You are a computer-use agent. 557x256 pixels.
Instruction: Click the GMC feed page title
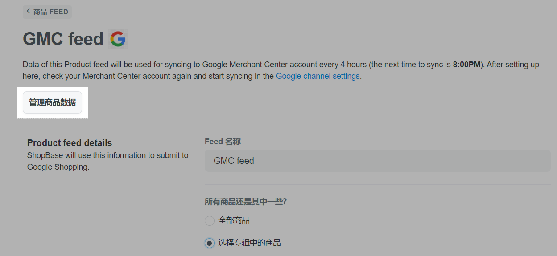click(x=63, y=39)
